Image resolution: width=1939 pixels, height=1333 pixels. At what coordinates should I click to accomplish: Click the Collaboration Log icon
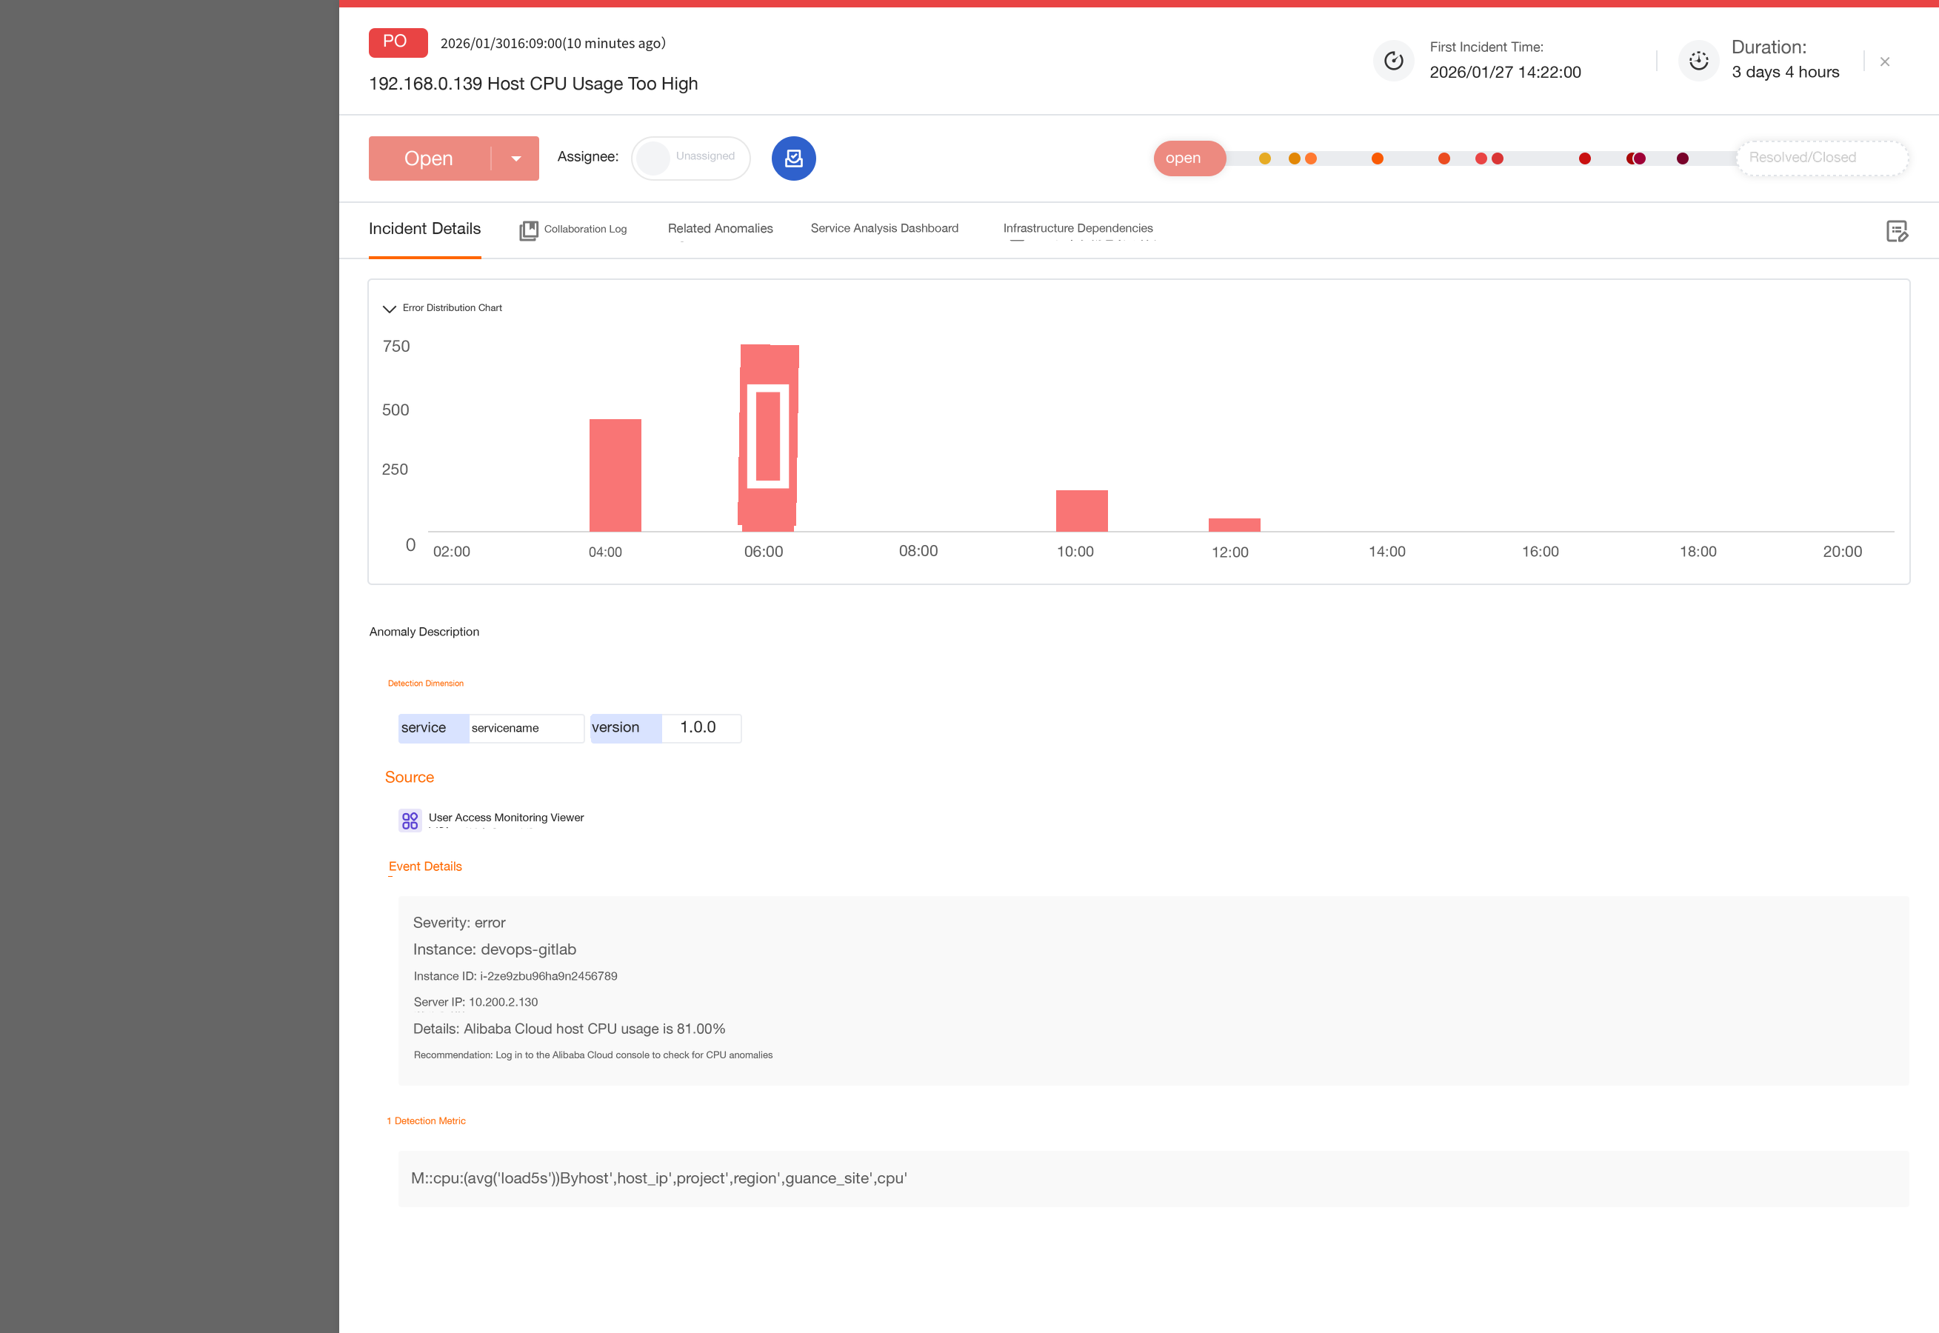click(529, 230)
